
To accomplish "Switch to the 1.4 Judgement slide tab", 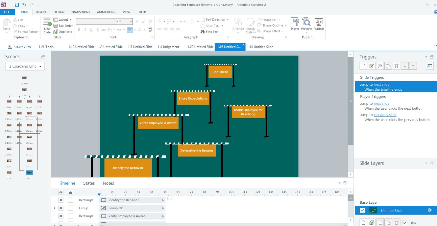I will [x=168, y=47].
